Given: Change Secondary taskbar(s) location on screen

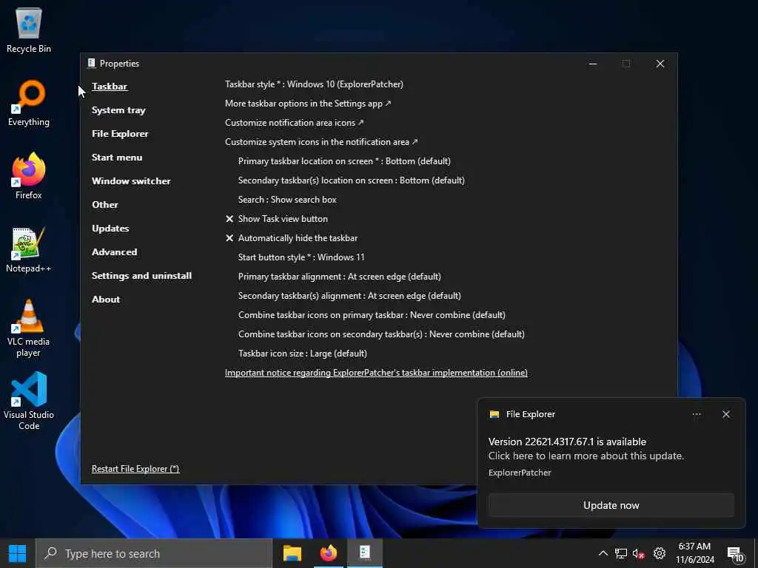Looking at the screenshot, I should [352, 180].
